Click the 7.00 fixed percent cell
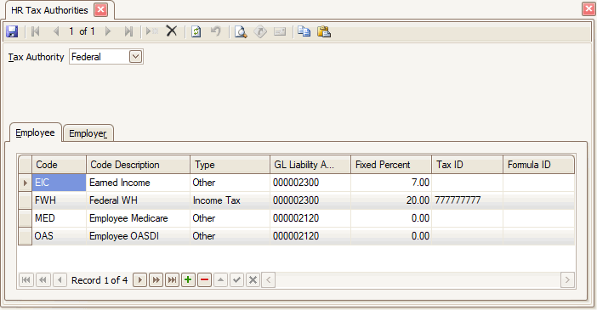 [x=391, y=183]
